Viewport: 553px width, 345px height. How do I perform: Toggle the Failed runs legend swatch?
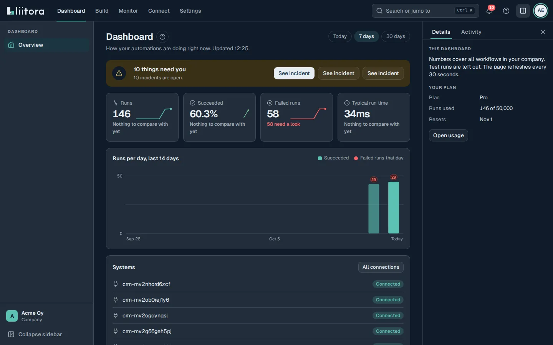pyautogui.click(x=356, y=158)
